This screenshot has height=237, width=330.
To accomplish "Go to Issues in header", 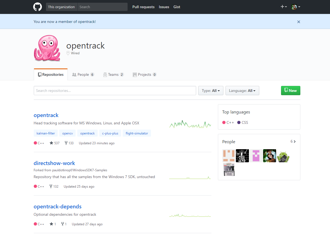I will pyautogui.click(x=164, y=7).
